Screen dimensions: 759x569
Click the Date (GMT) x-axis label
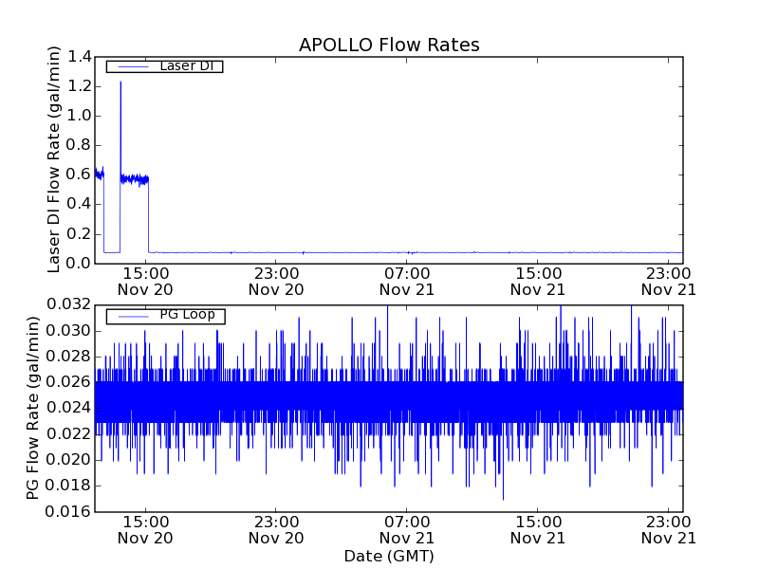(x=389, y=556)
